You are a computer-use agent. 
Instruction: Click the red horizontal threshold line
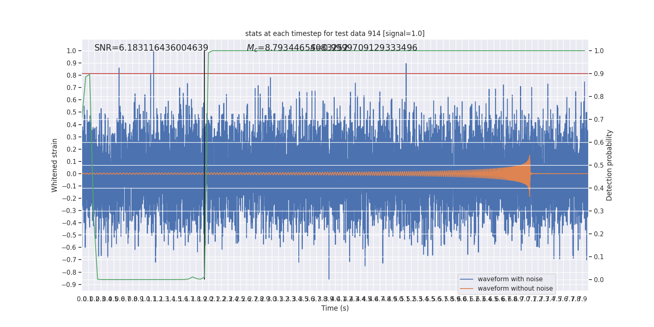335,74
